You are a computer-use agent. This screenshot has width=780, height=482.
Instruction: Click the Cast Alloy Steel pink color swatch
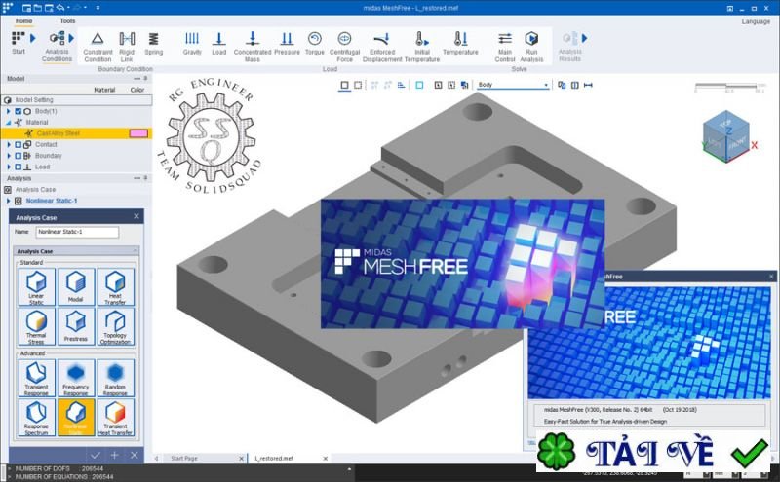[138, 133]
